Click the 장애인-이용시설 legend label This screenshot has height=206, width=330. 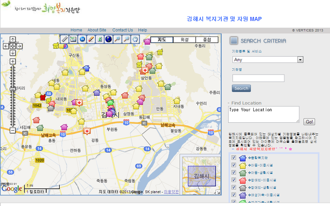pos(262,180)
